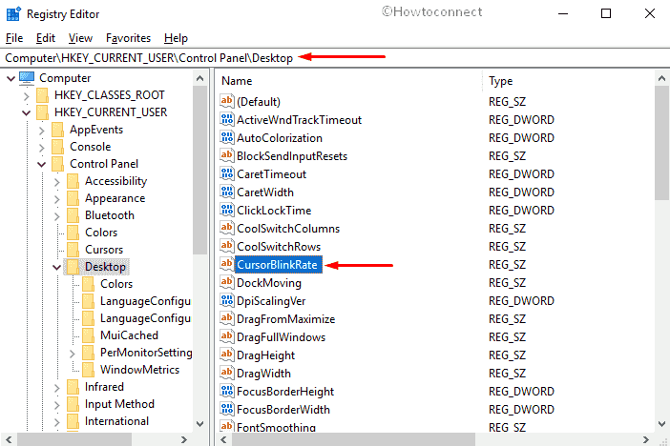Select the FontSmoothing value name
670x446 pixels.
pyautogui.click(x=276, y=427)
